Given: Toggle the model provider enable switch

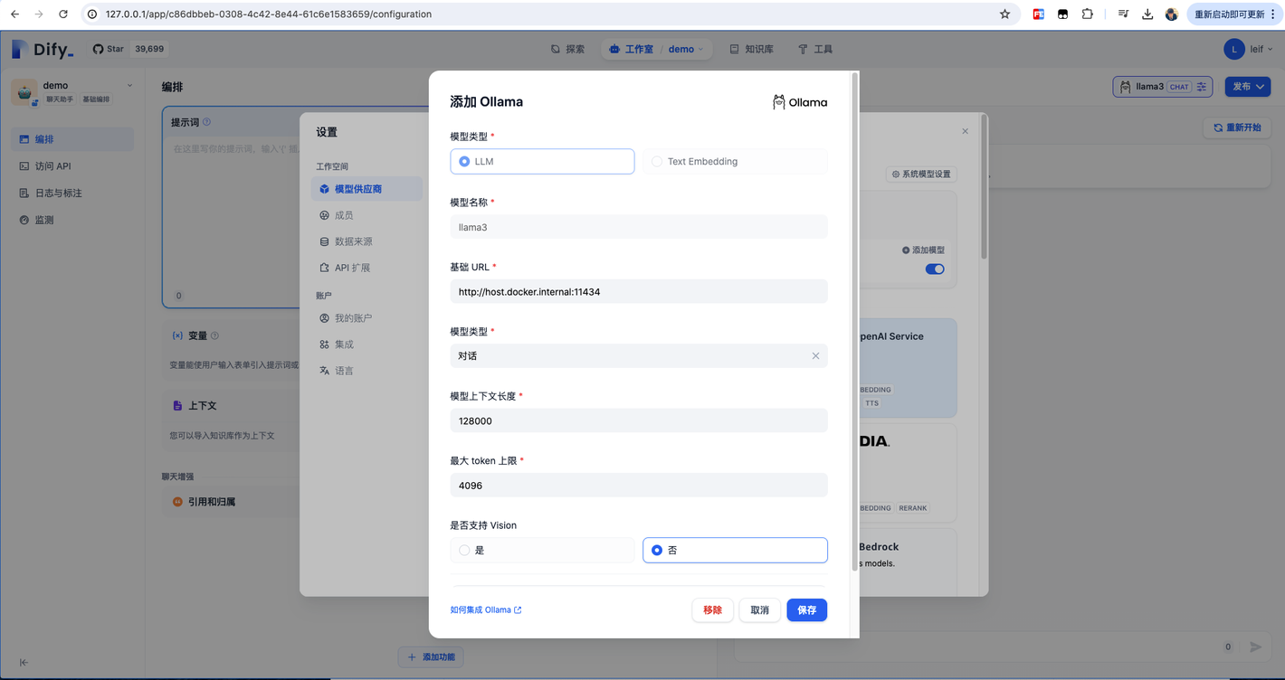Looking at the screenshot, I should point(935,269).
